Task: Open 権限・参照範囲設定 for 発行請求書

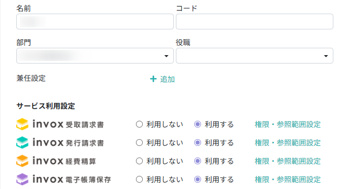Action: point(288,143)
